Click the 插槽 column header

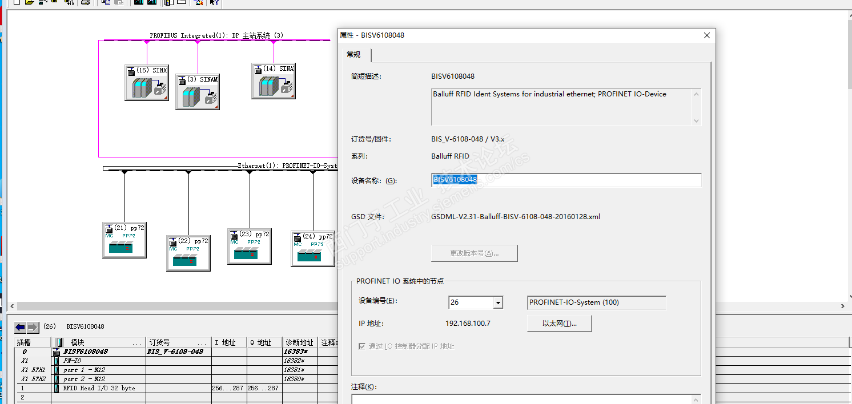pos(33,342)
